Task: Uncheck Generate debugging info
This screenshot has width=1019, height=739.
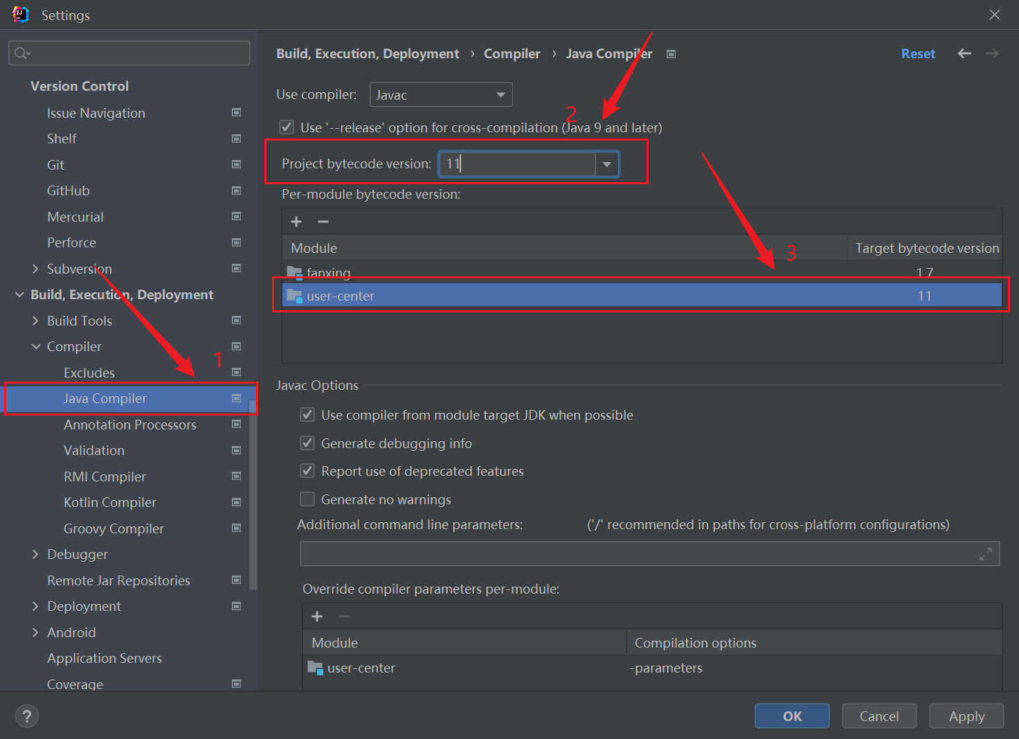Action: click(x=307, y=443)
